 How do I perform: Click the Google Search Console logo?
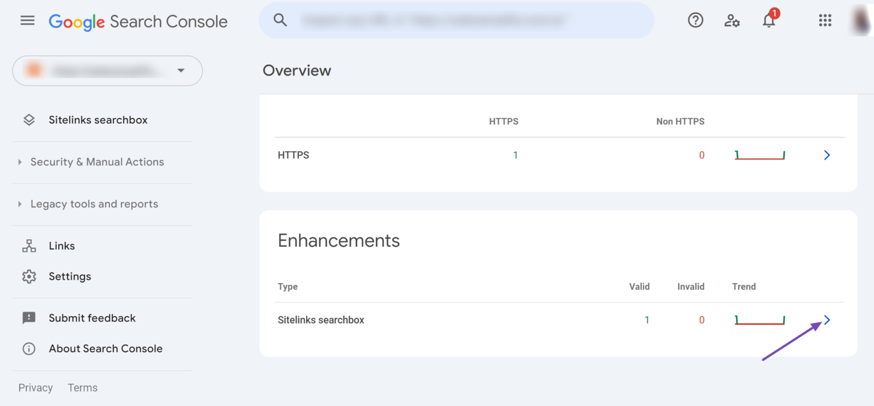[x=138, y=21]
